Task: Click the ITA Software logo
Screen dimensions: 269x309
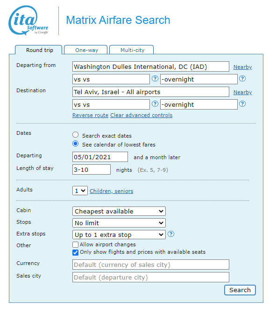Action: [x=28, y=20]
